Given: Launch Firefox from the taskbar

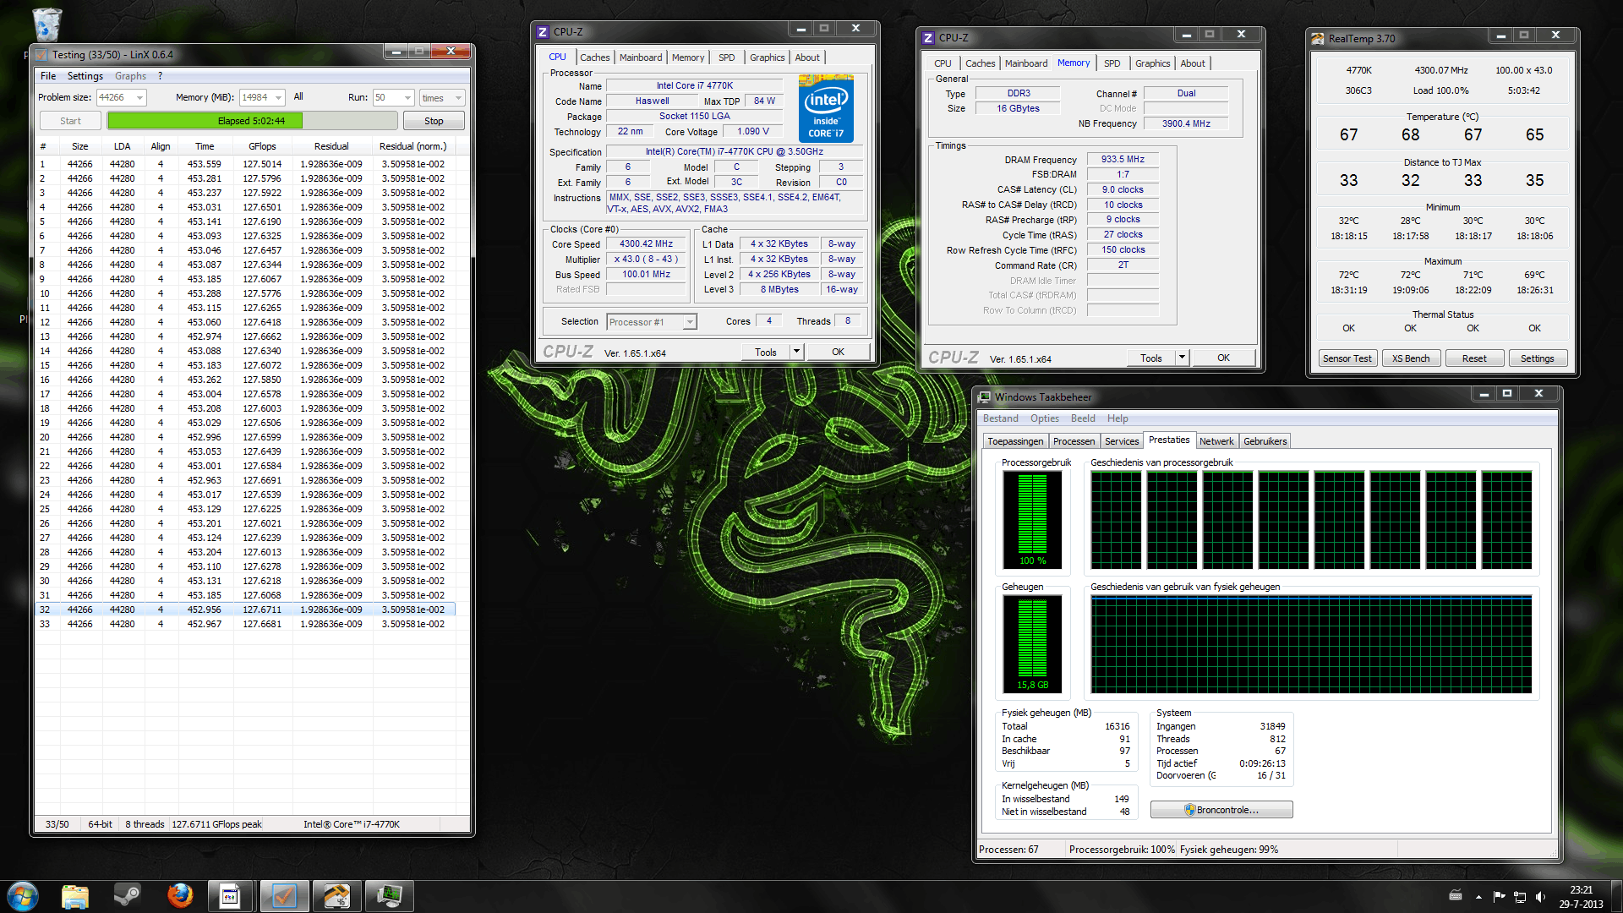Looking at the screenshot, I should coord(179,896).
